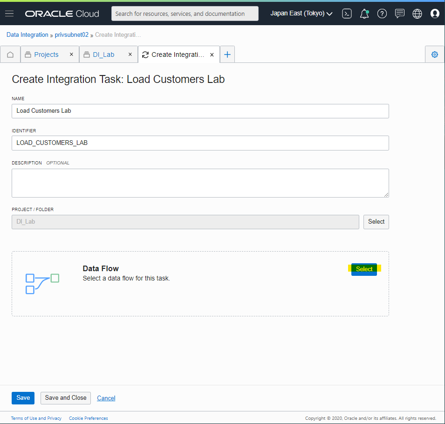This screenshot has width=445, height=424.
Task: Click Select for the Data Flow
Action: pyautogui.click(x=364, y=269)
